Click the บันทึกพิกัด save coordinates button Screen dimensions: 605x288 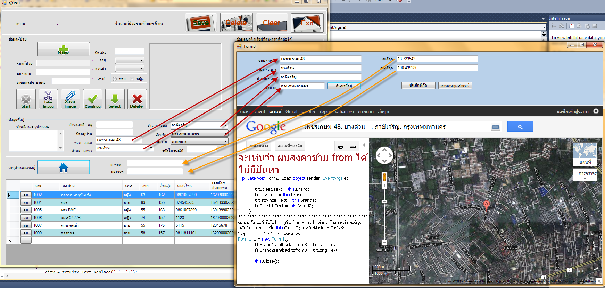click(x=418, y=85)
